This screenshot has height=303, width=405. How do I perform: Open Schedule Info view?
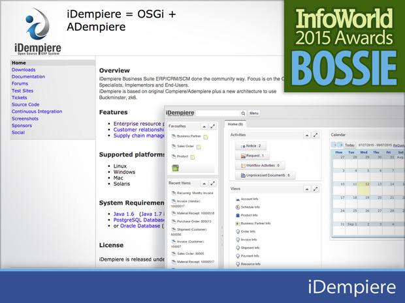pyautogui.click(x=250, y=207)
